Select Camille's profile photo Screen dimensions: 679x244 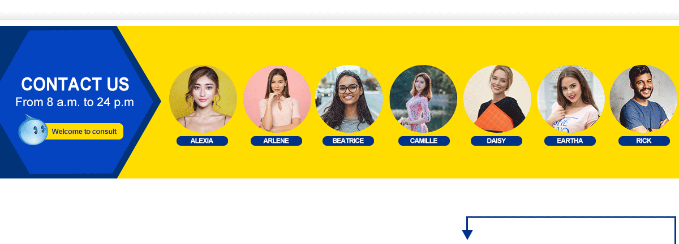[424, 99]
